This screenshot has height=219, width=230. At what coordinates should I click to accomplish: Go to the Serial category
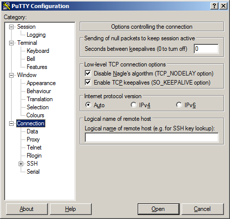point(33,172)
